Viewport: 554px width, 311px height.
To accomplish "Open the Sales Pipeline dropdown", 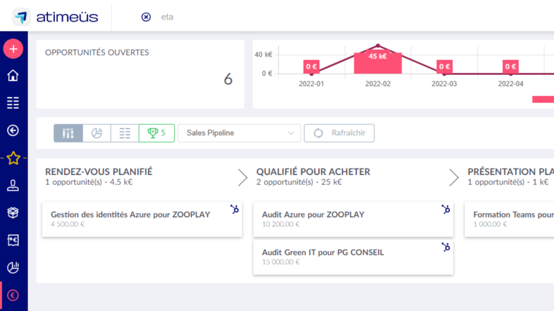I will tap(239, 133).
